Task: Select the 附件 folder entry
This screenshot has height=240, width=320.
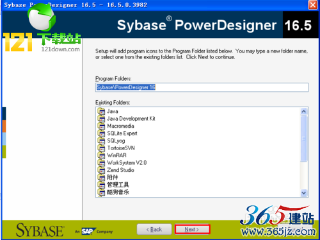Action: tap(113, 177)
